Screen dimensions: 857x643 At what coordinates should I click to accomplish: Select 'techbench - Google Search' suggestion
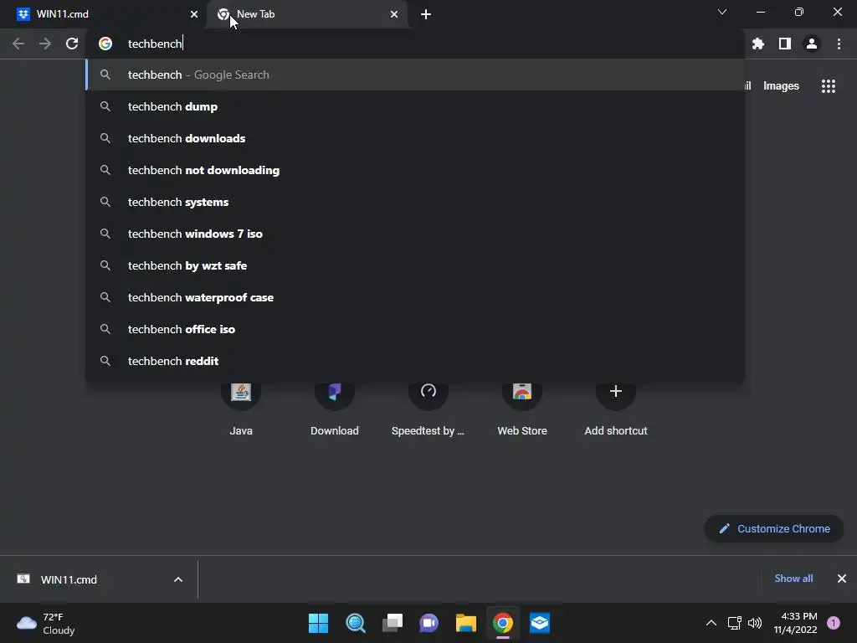tap(415, 75)
